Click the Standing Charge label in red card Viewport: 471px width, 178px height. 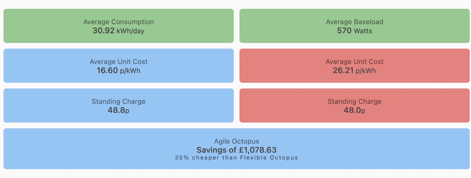[x=355, y=102]
